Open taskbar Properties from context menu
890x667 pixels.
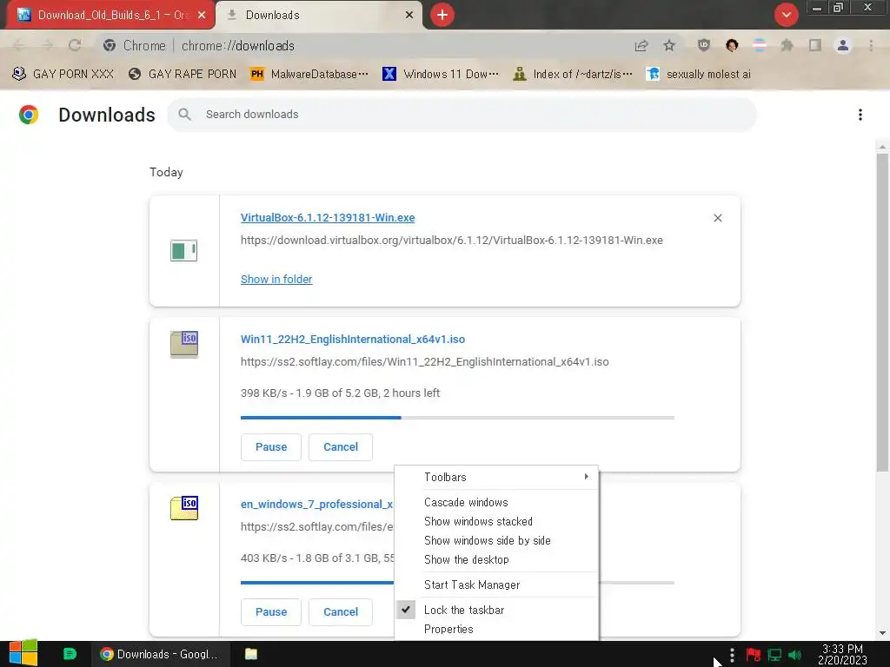(x=496, y=629)
